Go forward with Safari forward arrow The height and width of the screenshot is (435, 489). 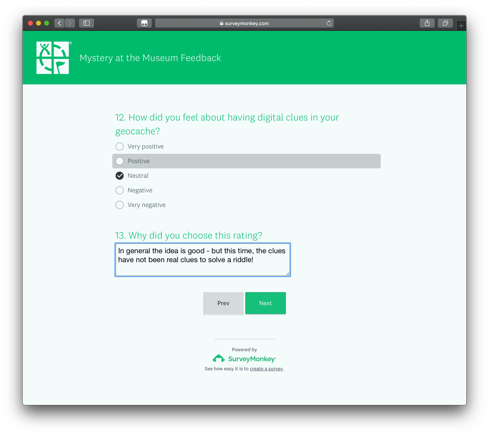[x=70, y=23]
